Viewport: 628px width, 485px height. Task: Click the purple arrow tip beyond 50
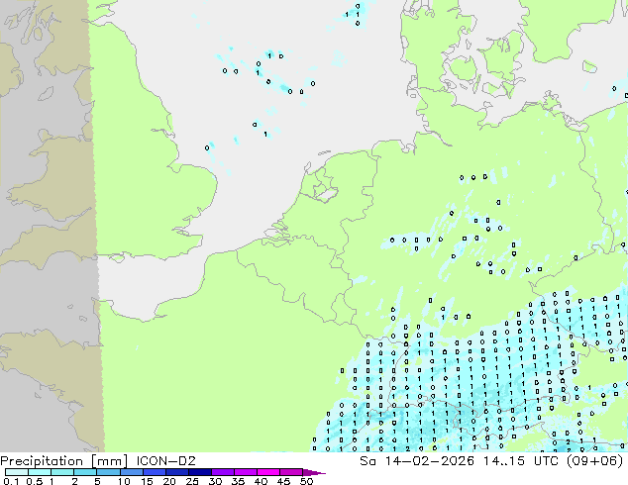coord(314,472)
